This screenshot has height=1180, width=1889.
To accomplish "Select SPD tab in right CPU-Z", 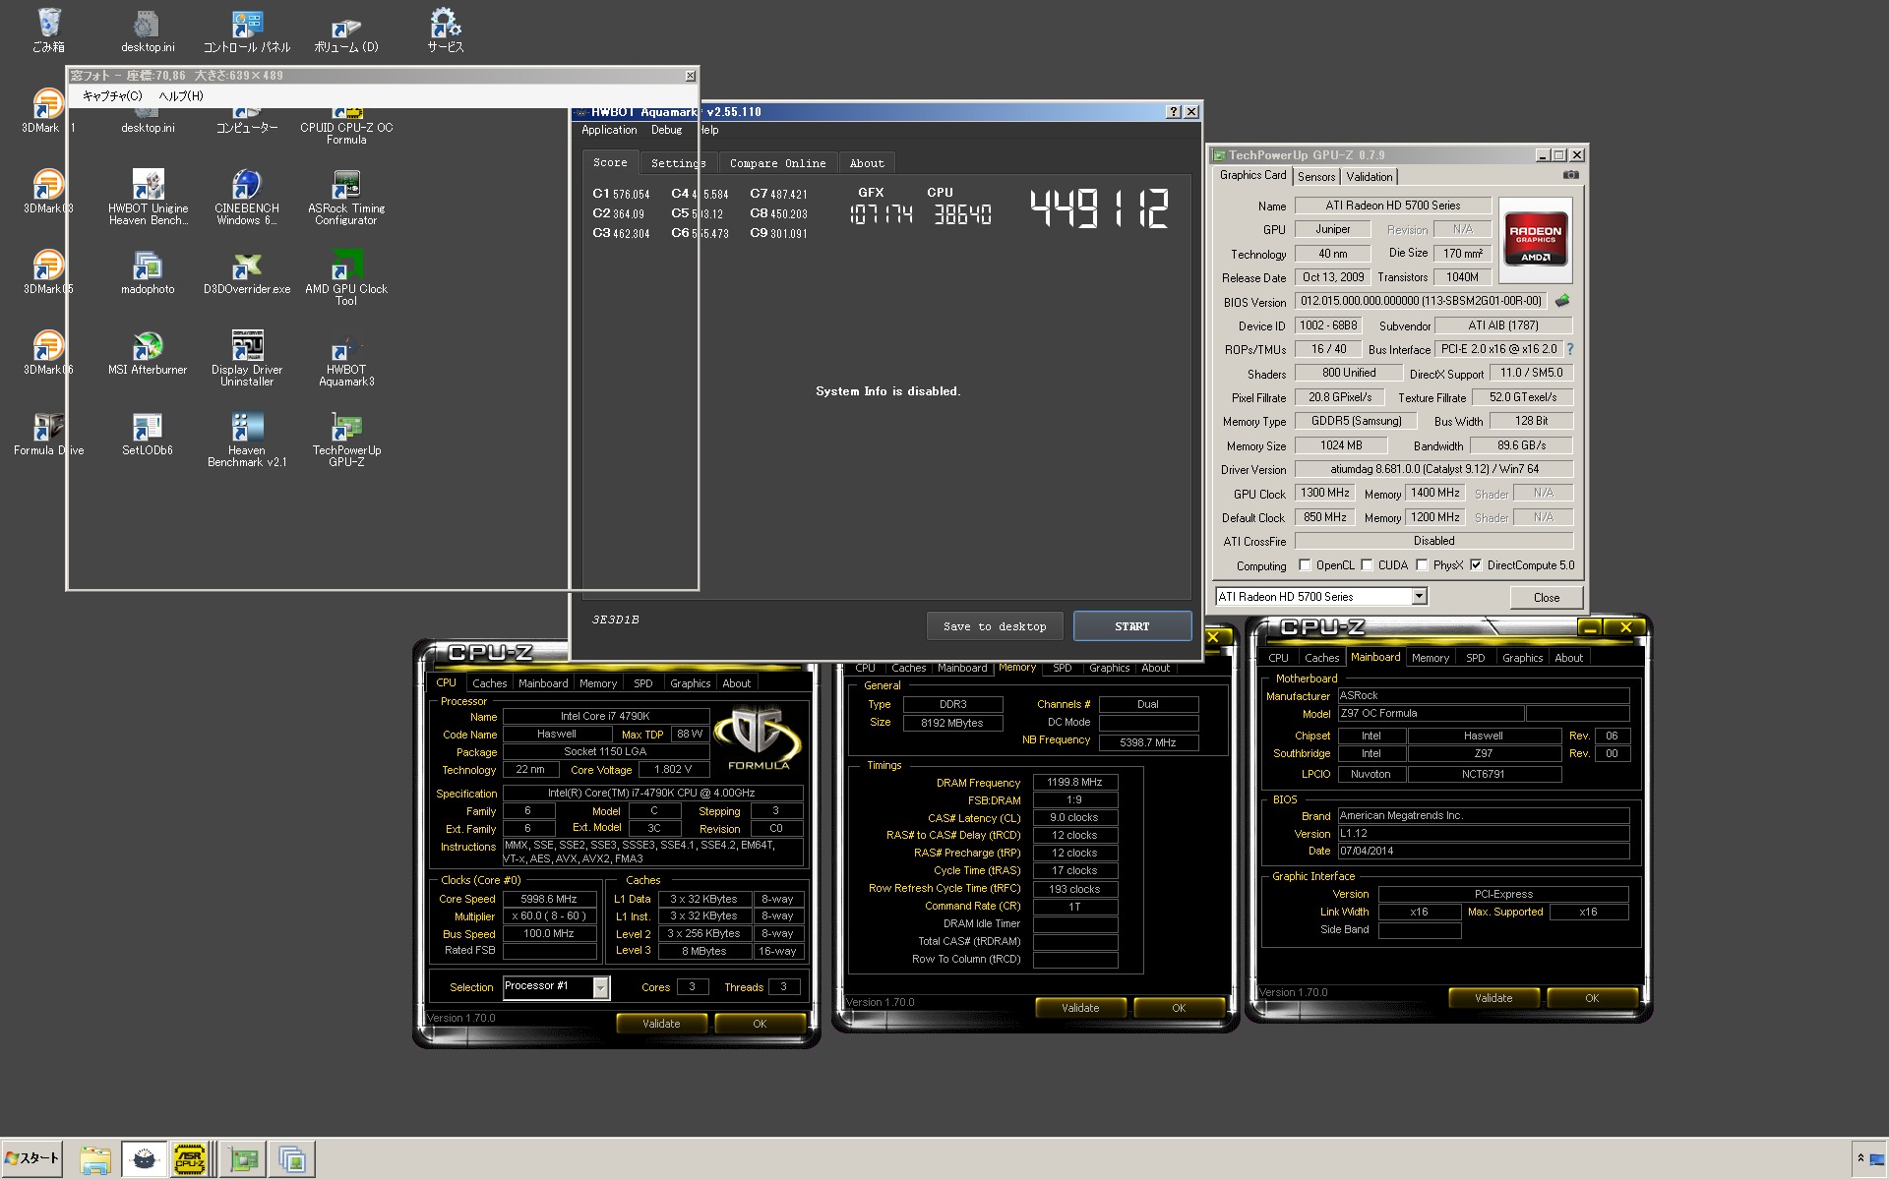I will tap(1476, 658).
